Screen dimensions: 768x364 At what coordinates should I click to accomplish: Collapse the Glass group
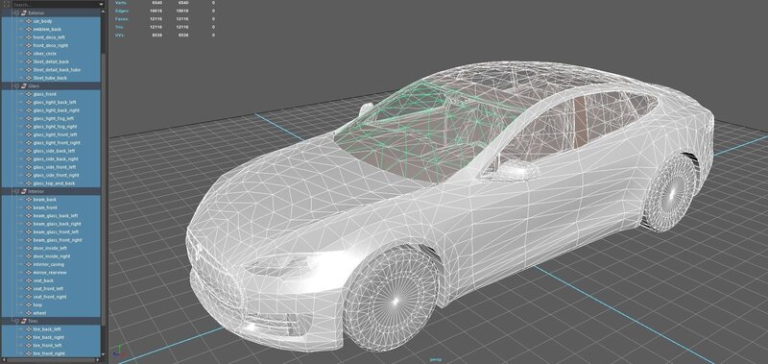tap(16, 85)
